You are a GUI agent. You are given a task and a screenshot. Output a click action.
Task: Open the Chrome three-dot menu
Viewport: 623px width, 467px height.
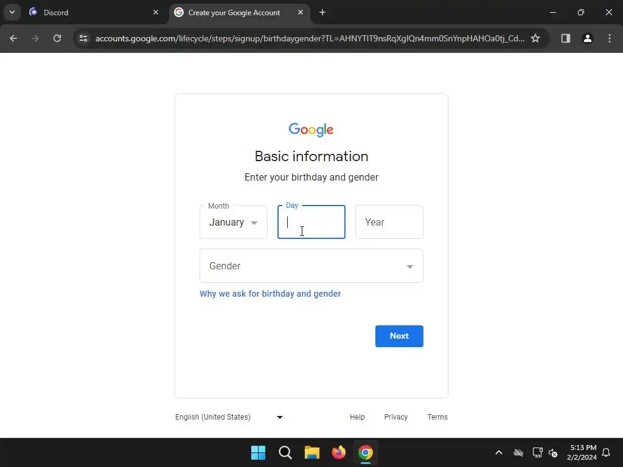coord(610,38)
